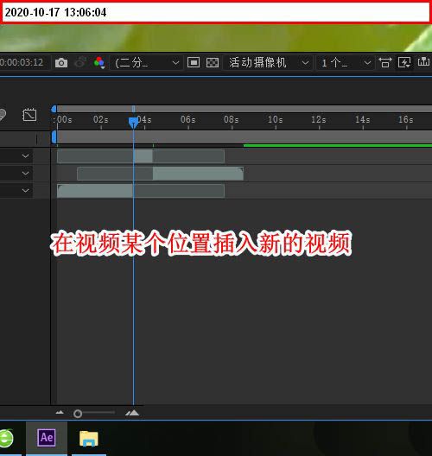Click the snapshot camera icon
The image size is (432, 456).
point(61,63)
